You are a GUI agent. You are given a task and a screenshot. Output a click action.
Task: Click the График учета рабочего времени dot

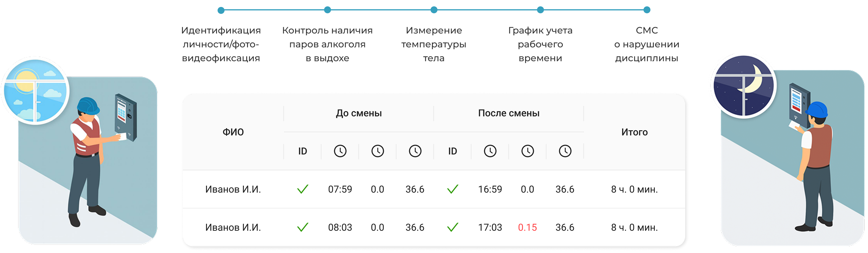point(540,10)
